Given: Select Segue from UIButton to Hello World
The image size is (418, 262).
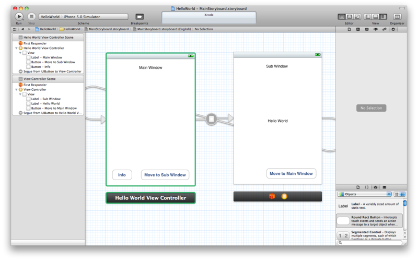Looking at the screenshot, I should (50, 113).
